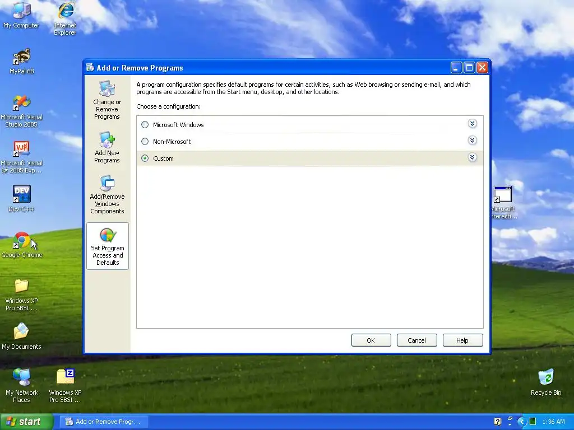Click the 'Choose a configuration:' label
574x430 pixels.
click(168, 106)
